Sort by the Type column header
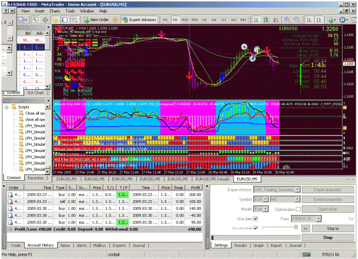Image resolution: width=358 pixels, height=259 pixels. (x=60, y=188)
